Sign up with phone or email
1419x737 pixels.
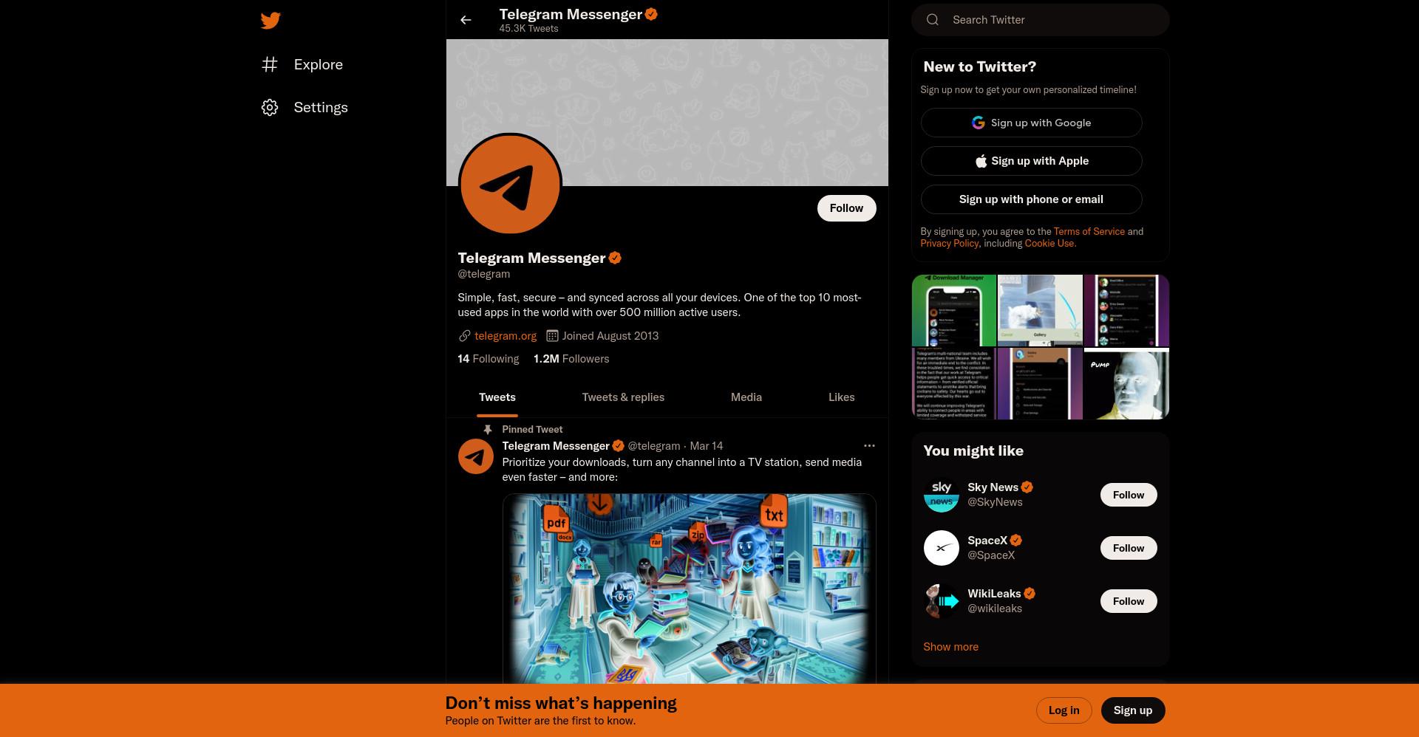(x=1031, y=199)
